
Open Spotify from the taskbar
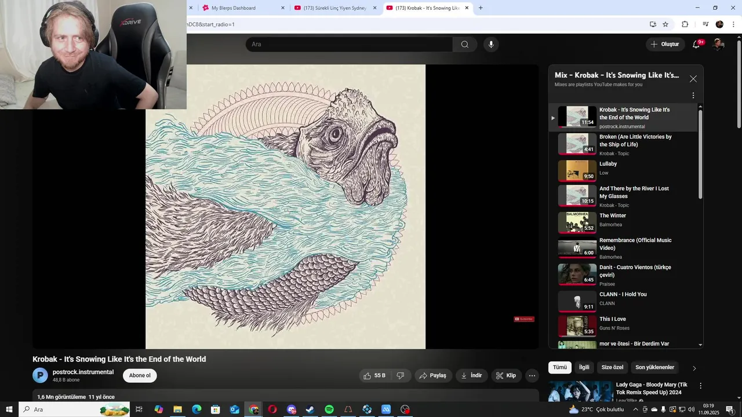click(x=329, y=409)
